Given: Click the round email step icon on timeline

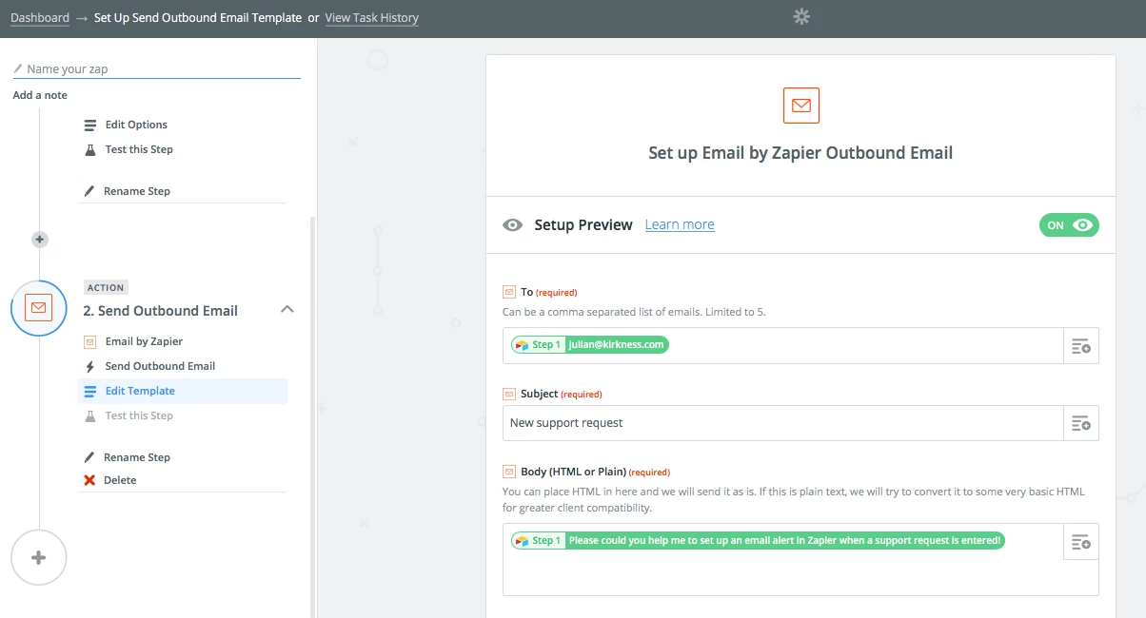Looking at the screenshot, I should [39, 308].
